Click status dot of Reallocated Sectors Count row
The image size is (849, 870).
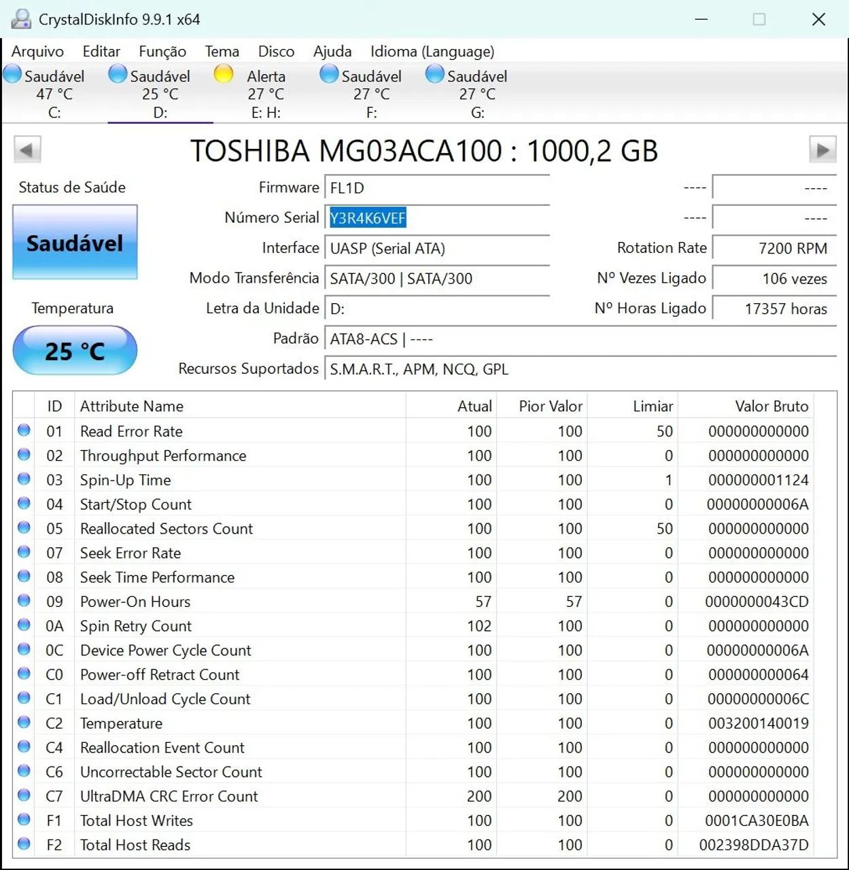24,527
